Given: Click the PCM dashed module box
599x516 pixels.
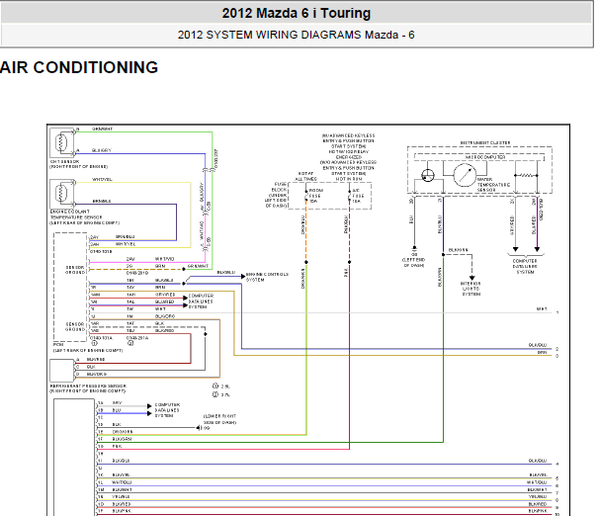Looking at the screenshot, I should click(x=70, y=288).
